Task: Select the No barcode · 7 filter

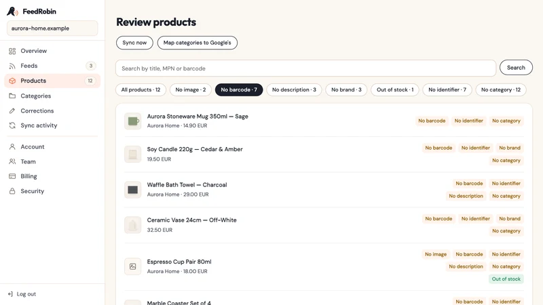Action: (239, 90)
